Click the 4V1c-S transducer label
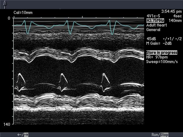Screen dimensions: 183x137 point(153,16)
